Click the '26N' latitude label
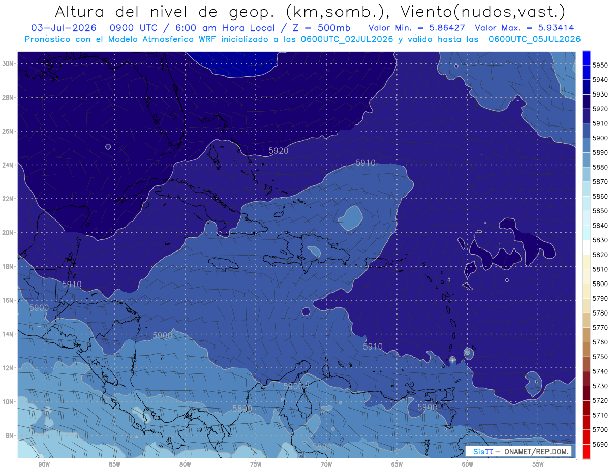This screenshot has height=471, width=610. [x=8, y=131]
